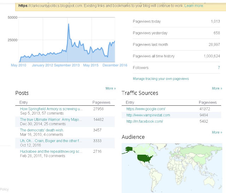Screen dimensions: 226x193
Task: Click More link above Posts section
Action: [x=111, y=88]
